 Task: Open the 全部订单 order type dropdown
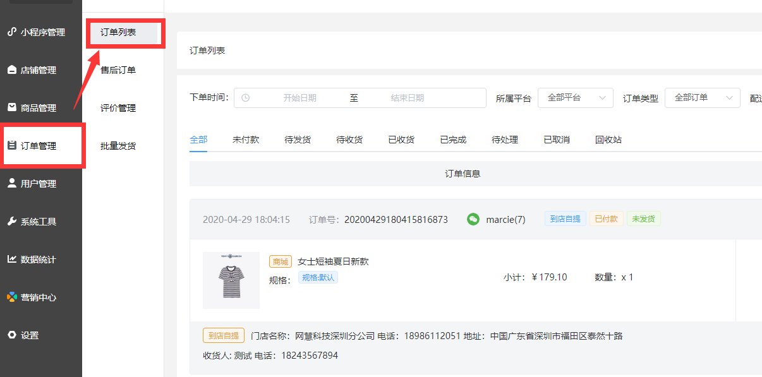coord(703,98)
